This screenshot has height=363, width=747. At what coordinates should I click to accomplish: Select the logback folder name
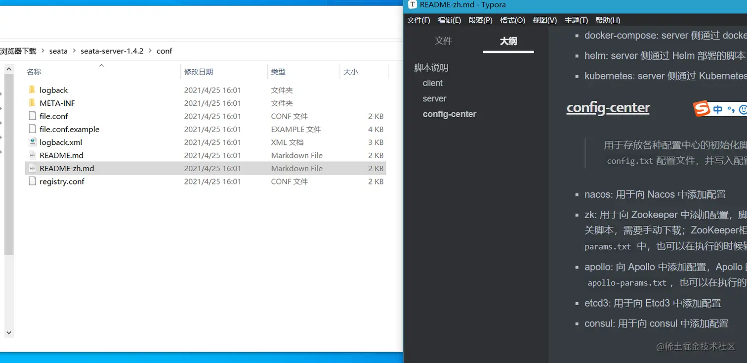pyautogui.click(x=54, y=90)
